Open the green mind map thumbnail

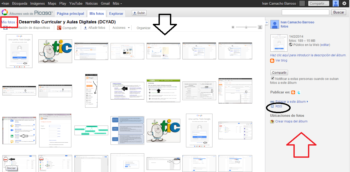click(91, 130)
